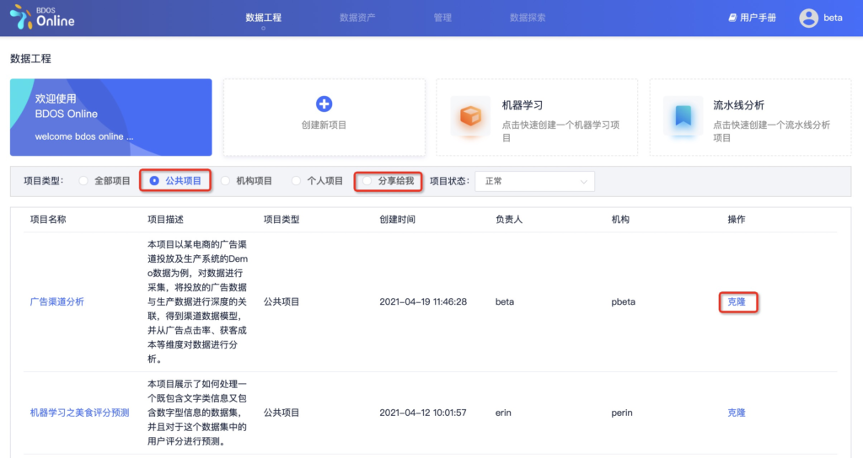863x458 pixels.
Task: Click the blue pipeline analysis bookmark icon
Action: 683,116
